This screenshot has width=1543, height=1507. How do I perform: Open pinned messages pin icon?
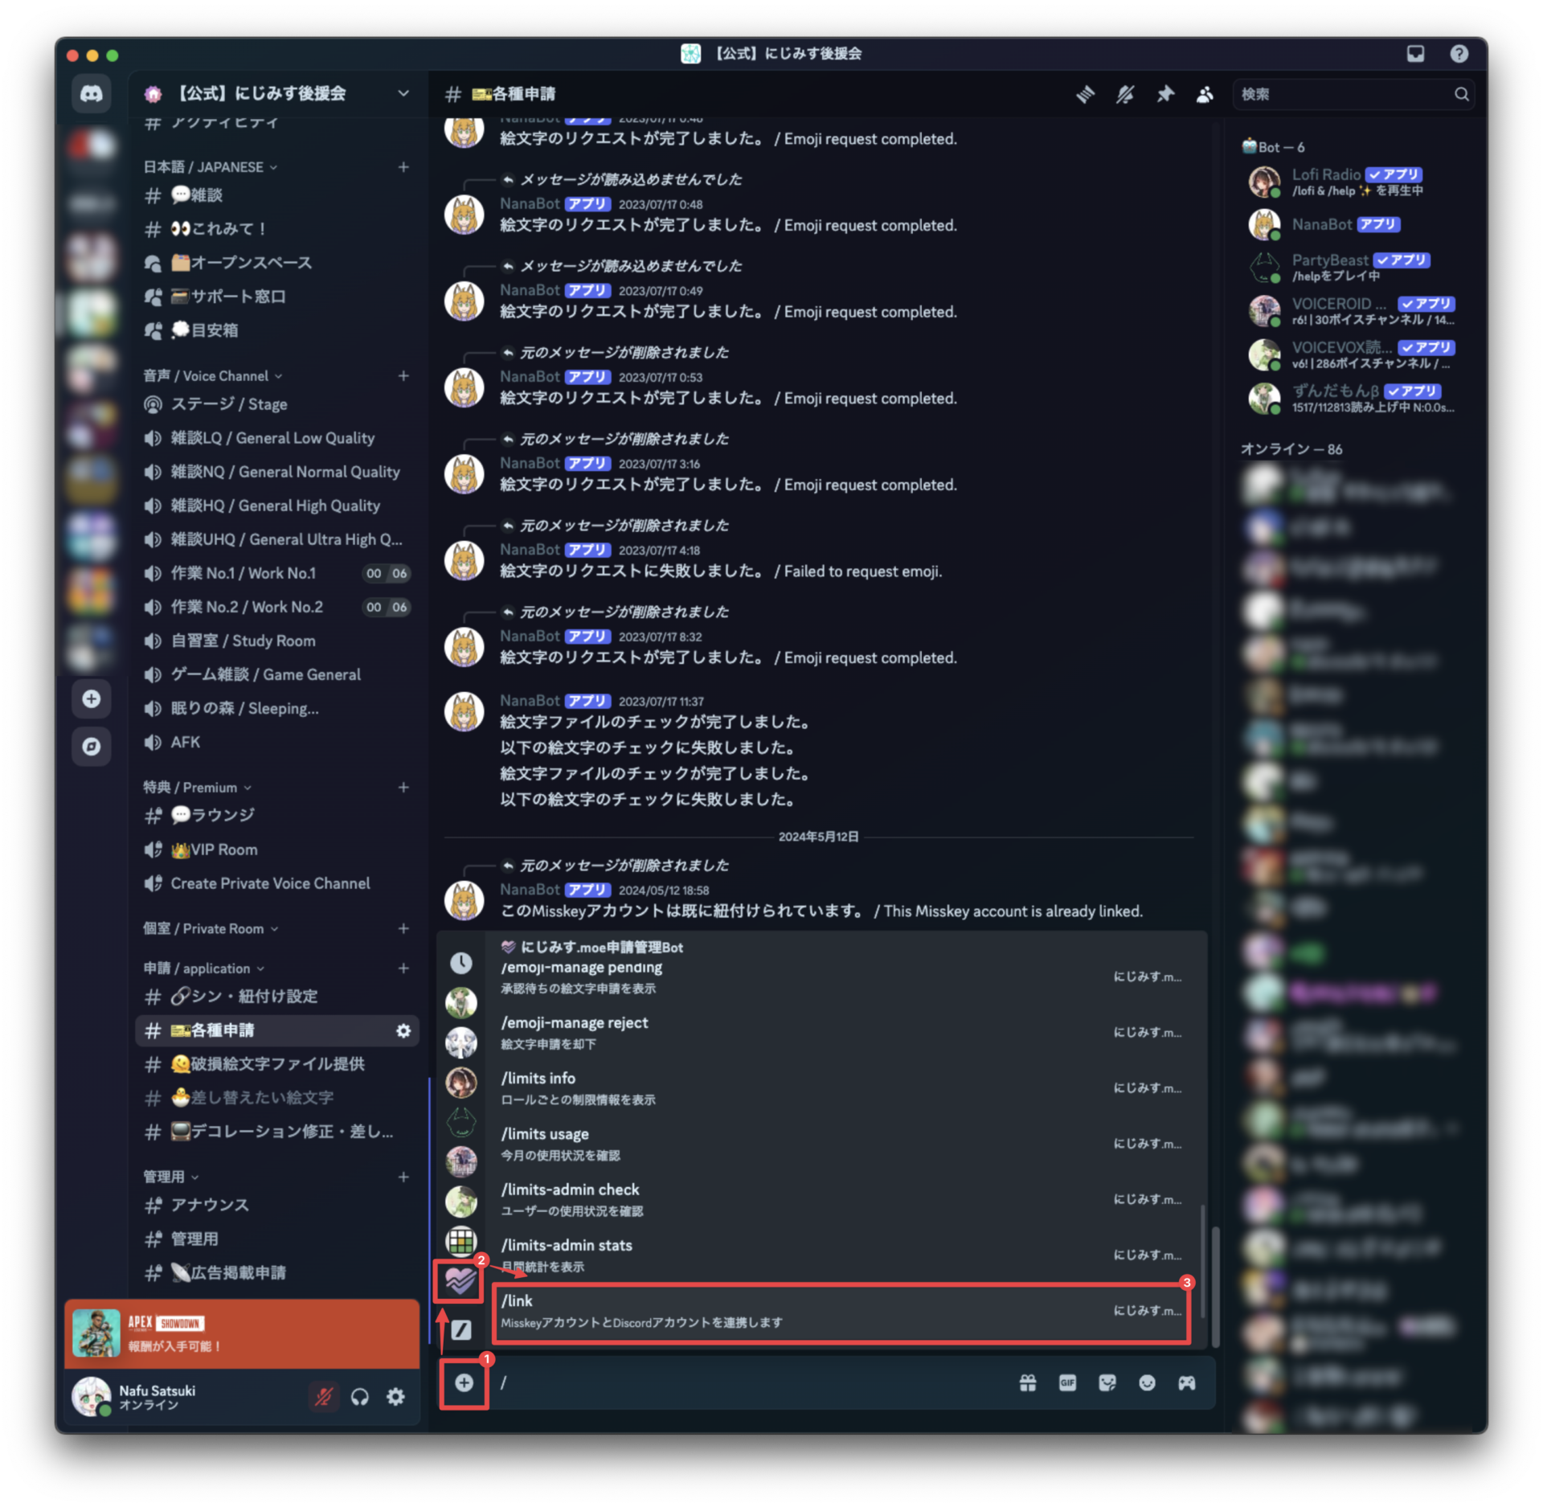(1165, 95)
